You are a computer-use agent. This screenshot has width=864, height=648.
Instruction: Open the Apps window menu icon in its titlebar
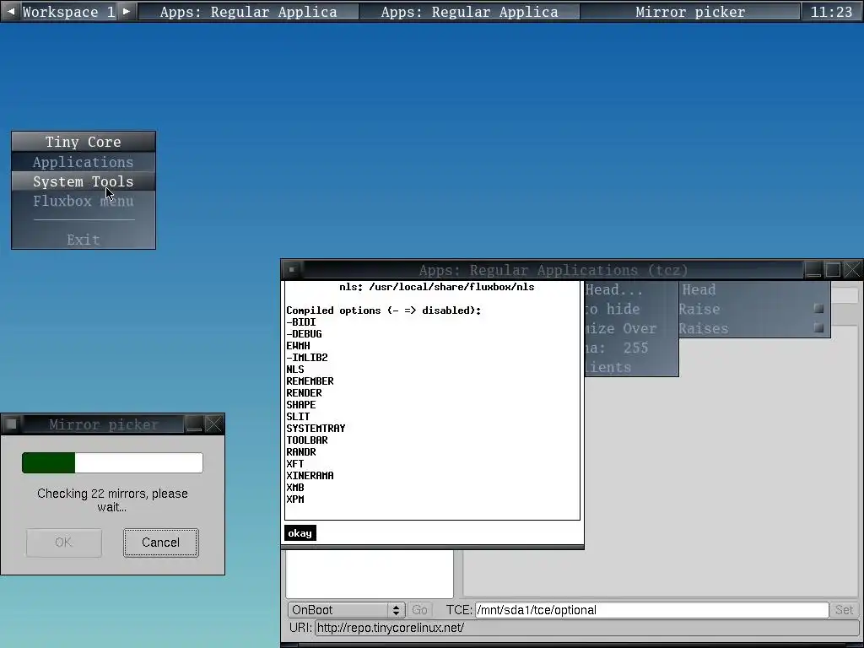coord(292,269)
